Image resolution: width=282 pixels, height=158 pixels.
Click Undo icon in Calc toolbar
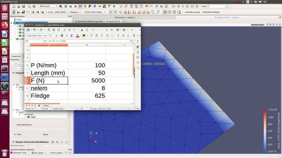[x=93, y=30]
